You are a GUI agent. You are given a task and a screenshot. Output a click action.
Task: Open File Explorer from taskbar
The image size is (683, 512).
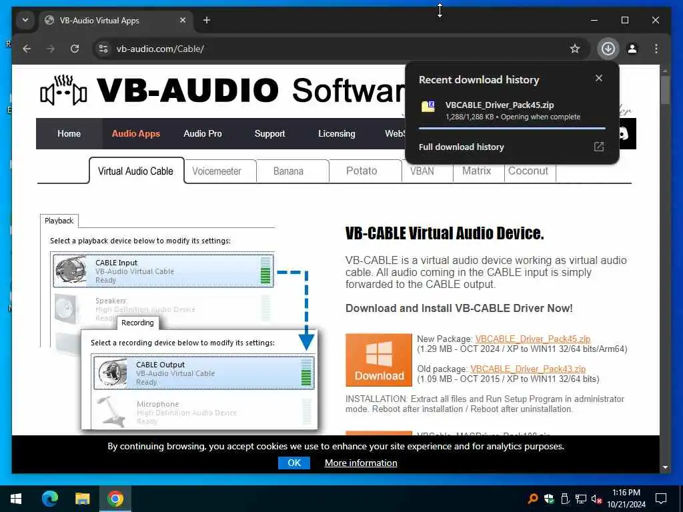pos(82,499)
